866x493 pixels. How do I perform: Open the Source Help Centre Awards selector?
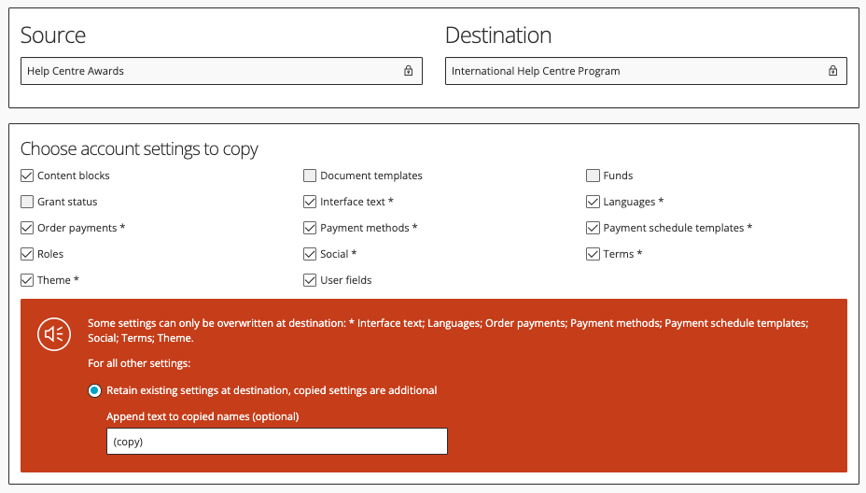[221, 71]
